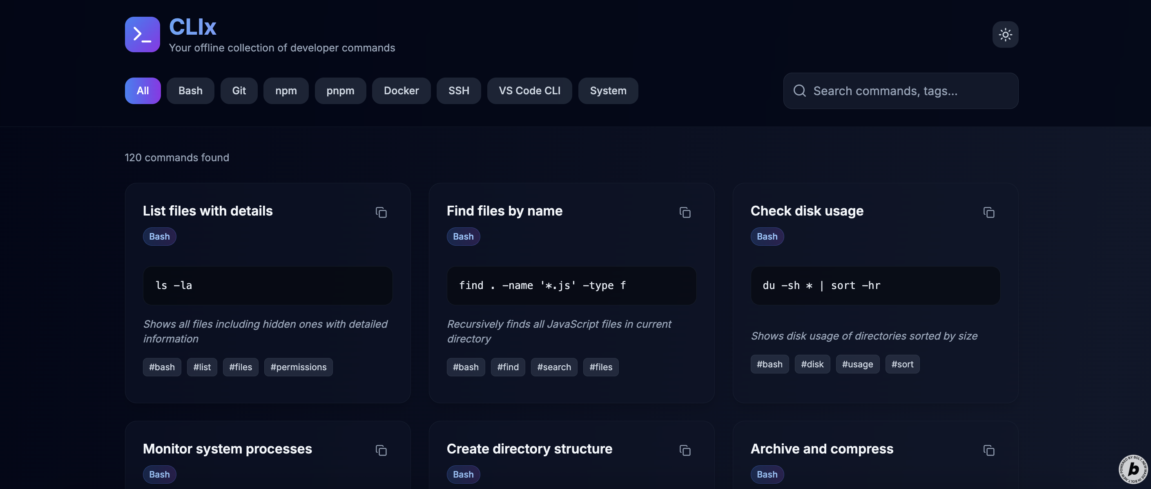The image size is (1151, 489).
Task: Filter commands by Git category
Action: pos(239,91)
